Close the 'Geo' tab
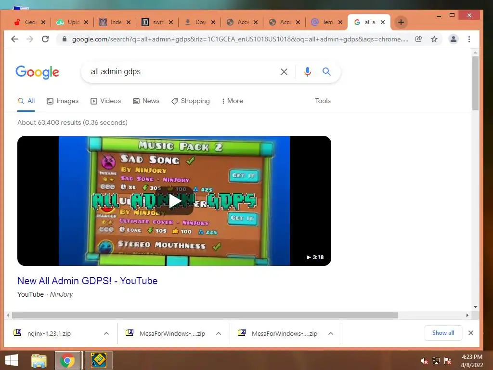 [43, 22]
